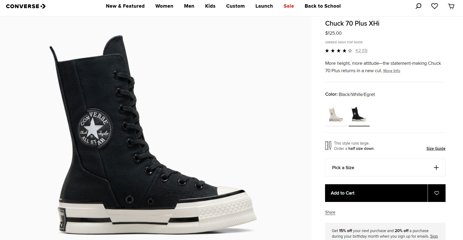
Task: Click the search magnifier icon
Action: point(418,6)
